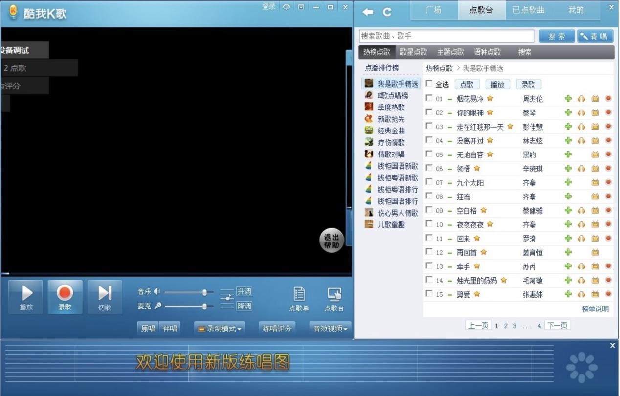Click the 搜索 search button
The image size is (620, 396).
(556, 36)
